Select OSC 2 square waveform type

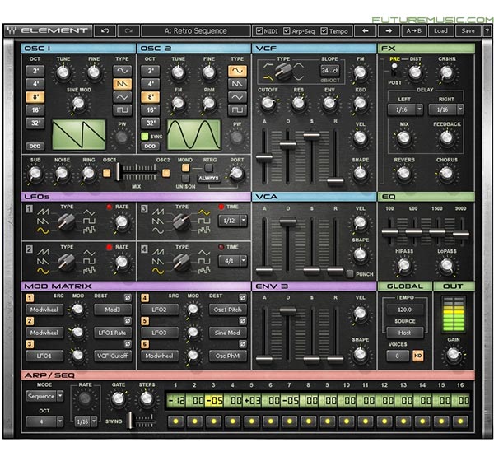click(x=237, y=110)
